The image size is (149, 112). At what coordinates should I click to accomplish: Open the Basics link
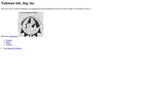[8, 42]
